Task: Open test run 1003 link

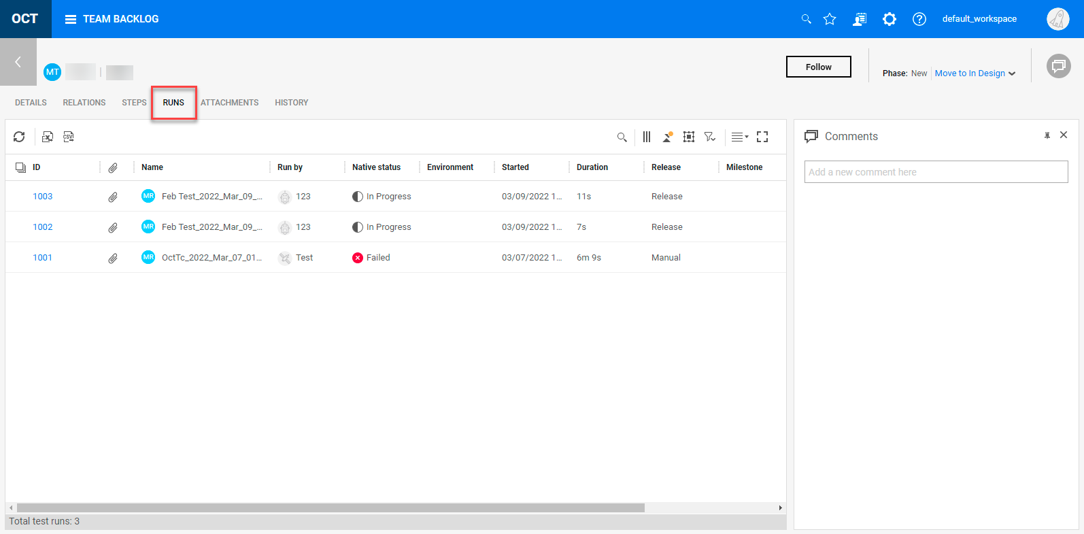Action: pyautogui.click(x=43, y=197)
